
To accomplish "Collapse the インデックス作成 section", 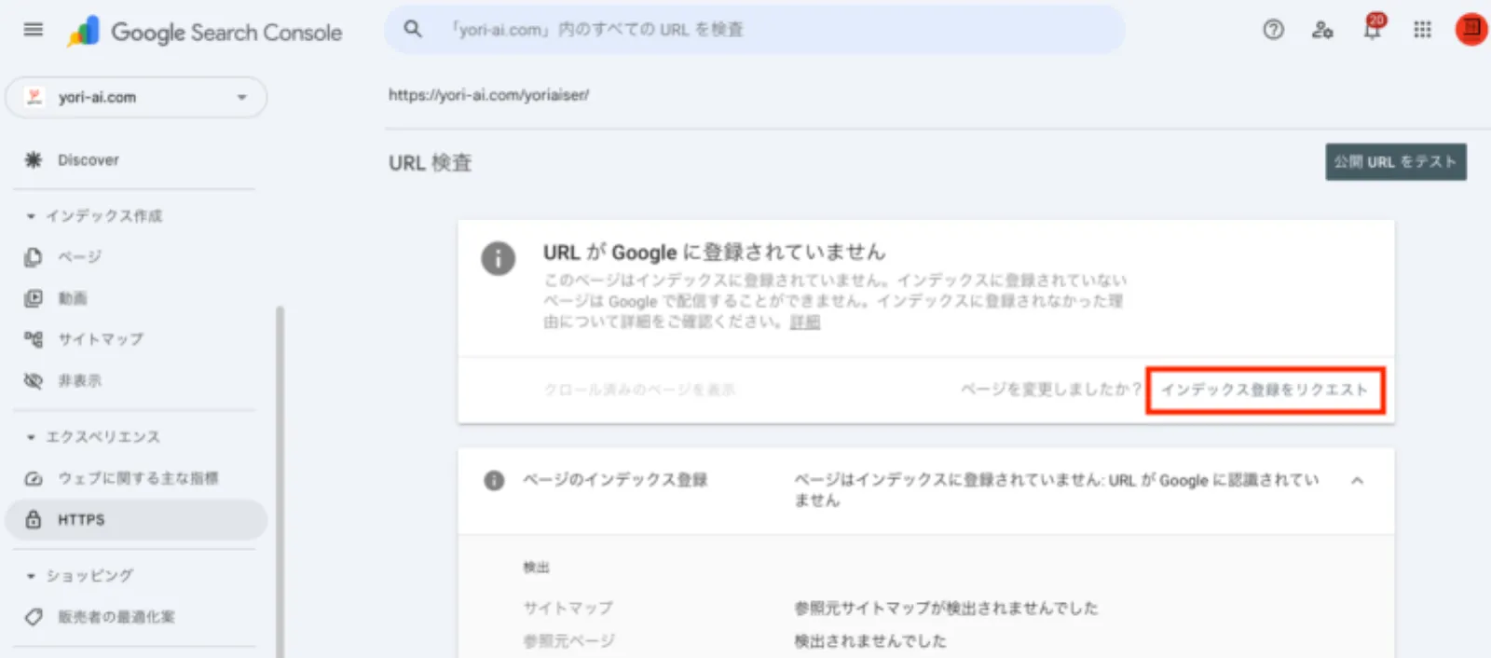I will pos(31,216).
